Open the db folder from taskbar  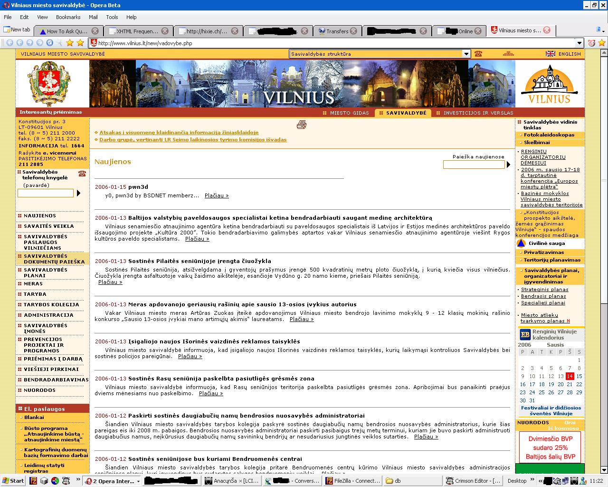click(x=412, y=481)
